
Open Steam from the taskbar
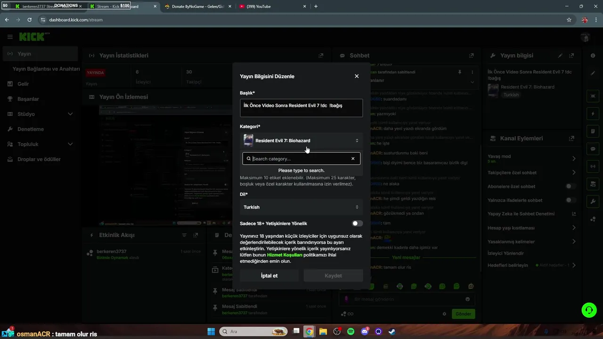coord(392,331)
